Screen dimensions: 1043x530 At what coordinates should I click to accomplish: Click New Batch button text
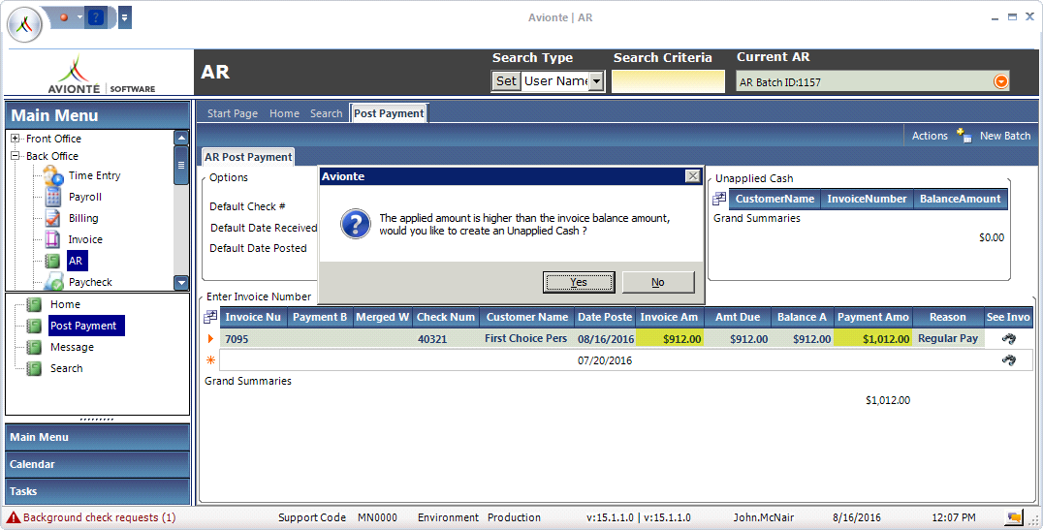click(x=1005, y=136)
